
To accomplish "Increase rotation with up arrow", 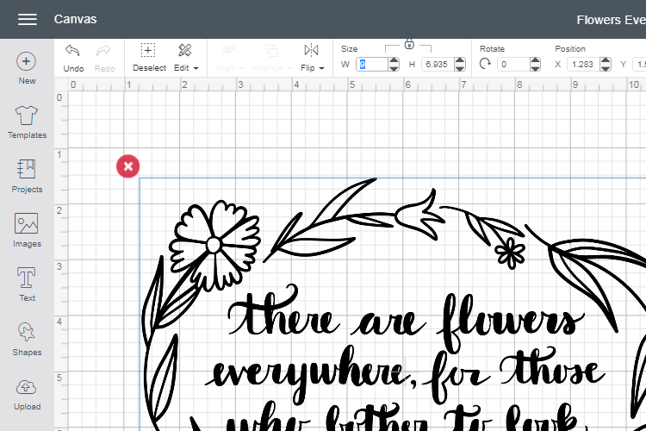I will [x=535, y=60].
